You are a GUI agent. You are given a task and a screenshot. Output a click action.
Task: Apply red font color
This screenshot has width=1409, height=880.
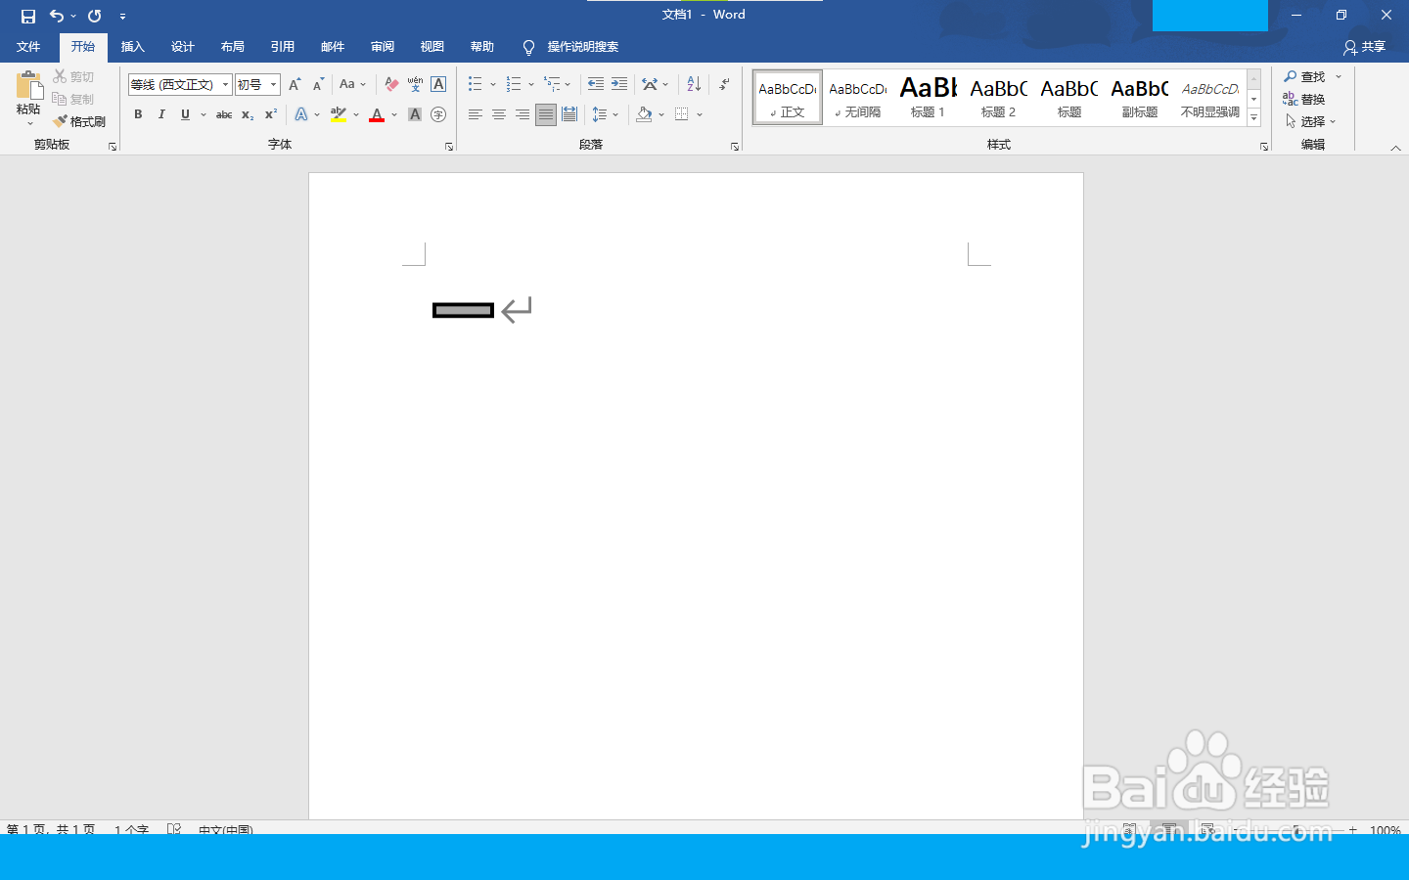(377, 114)
